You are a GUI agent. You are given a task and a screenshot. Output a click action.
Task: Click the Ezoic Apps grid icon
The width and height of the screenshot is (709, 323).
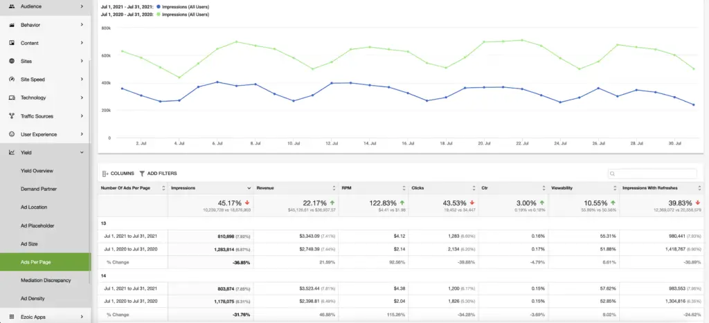[x=12, y=317]
